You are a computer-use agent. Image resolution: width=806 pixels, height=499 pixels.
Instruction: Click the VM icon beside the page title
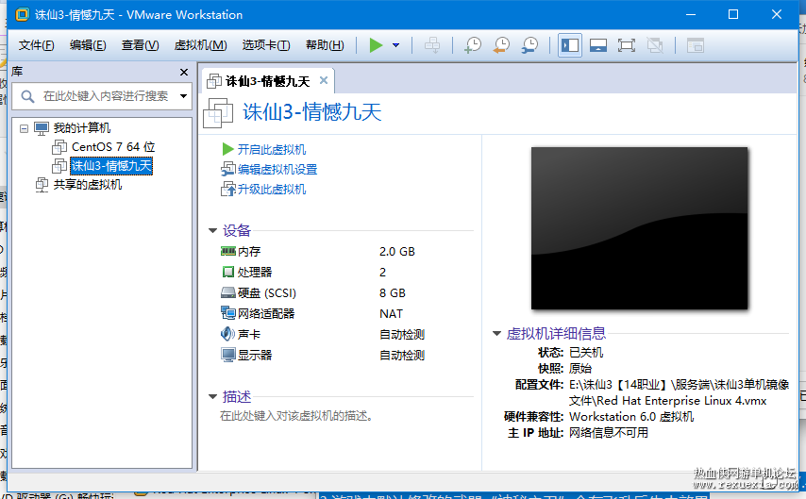218,112
